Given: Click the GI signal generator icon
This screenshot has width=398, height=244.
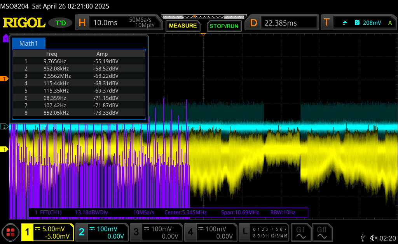Looking at the screenshot, I should coord(301,232).
